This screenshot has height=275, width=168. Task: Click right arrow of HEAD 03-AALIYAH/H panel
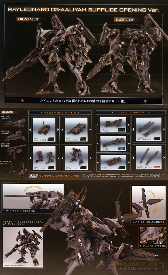58,130
